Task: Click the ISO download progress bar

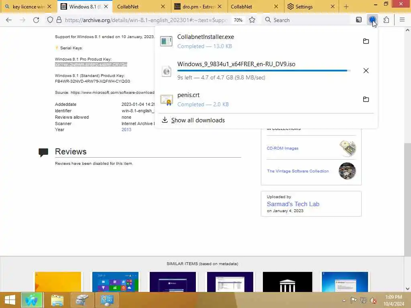Action: coord(264,71)
